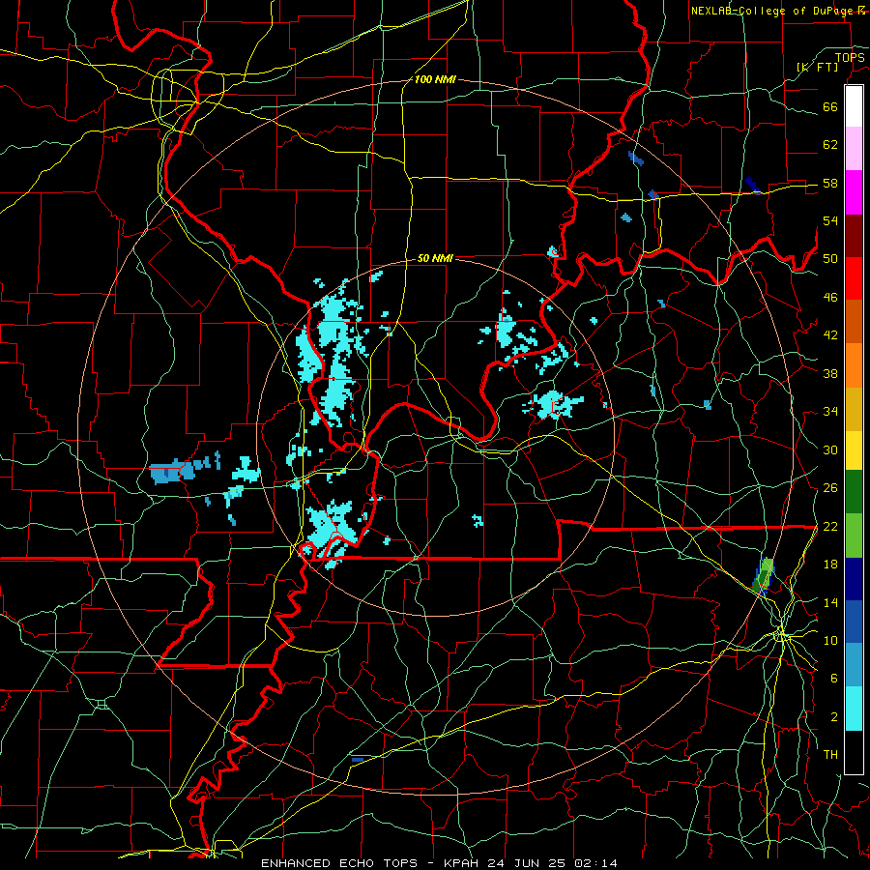Viewport: 870px width, 870px height.
Task: Click the white swatch in the tops legend
Action: [x=854, y=106]
